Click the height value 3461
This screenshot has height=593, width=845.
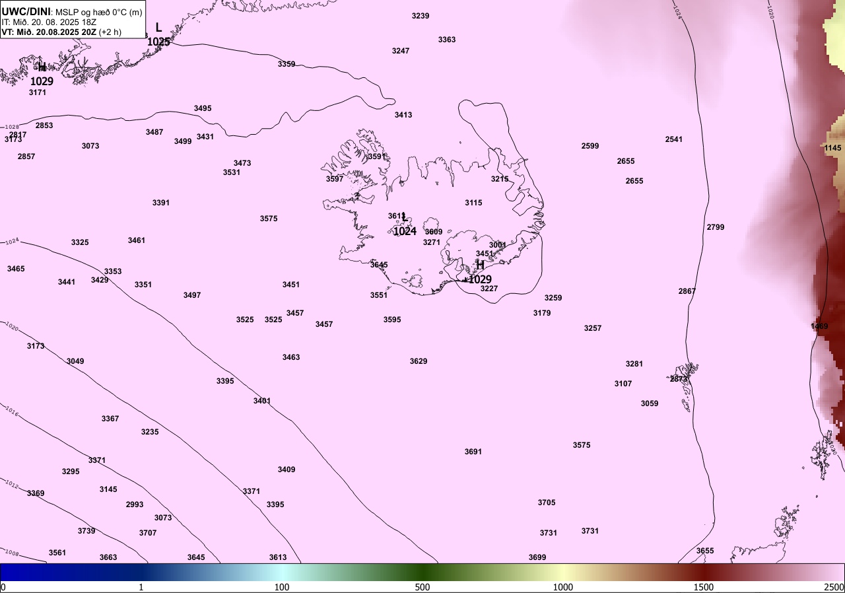(x=137, y=240)
